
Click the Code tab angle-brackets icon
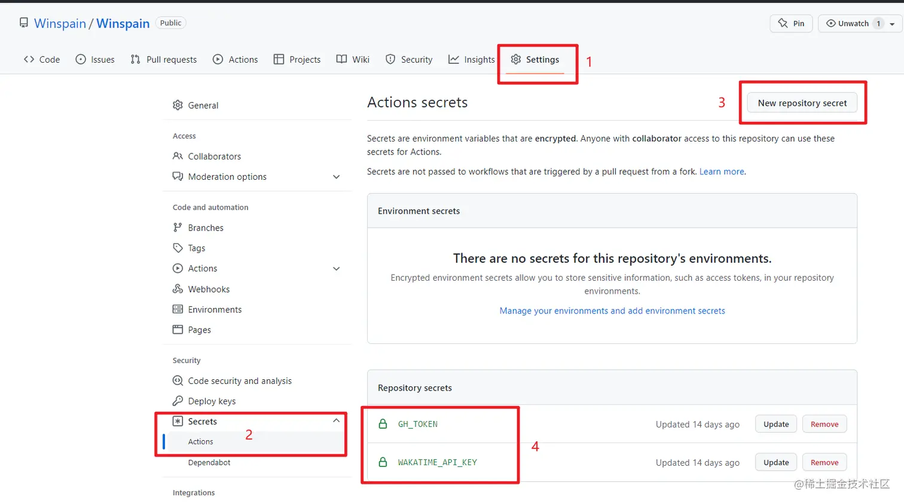tap(29, 59)
